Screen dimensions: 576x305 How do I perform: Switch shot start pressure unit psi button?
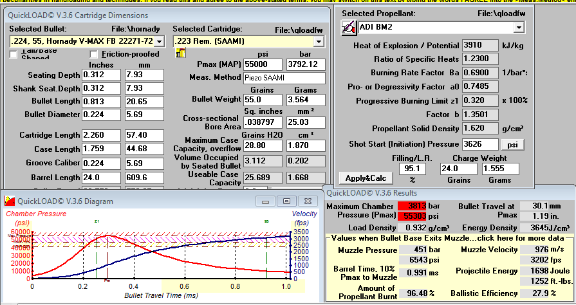512,144
